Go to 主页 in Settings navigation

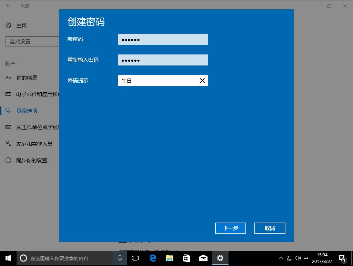(21, 25)
